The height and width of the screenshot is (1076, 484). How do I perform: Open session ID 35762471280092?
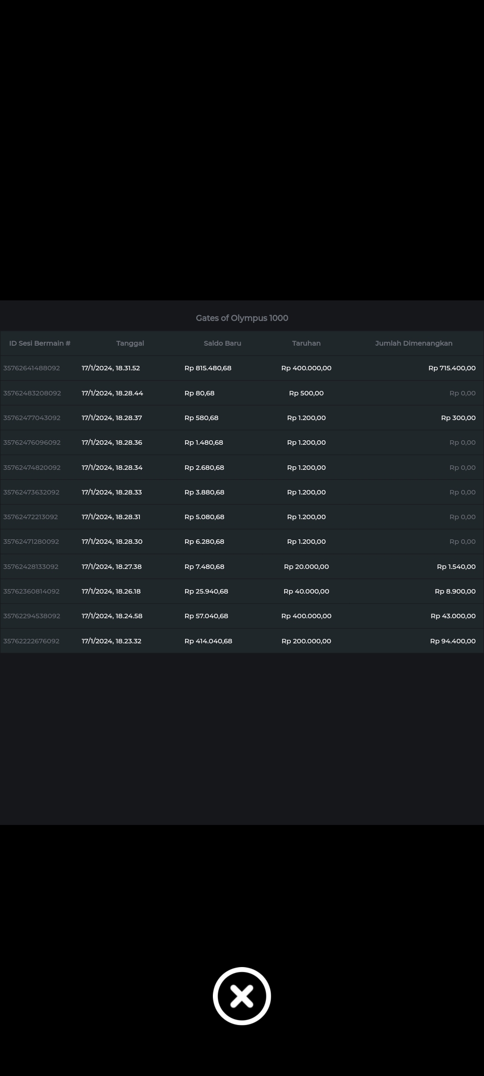31,542
